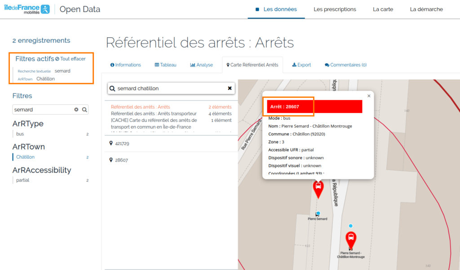Choose the Référentiel des arrêts : Arrêts suggestion
Viewport: 460px width, 270px height.
[141, 107]
